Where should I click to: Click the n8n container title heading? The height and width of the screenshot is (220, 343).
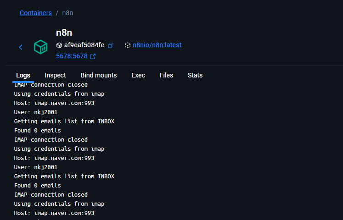point(64,33)
